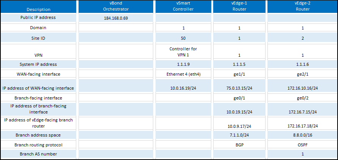
Task: Select the address 172.16.10.16/24
Action: 303,88
